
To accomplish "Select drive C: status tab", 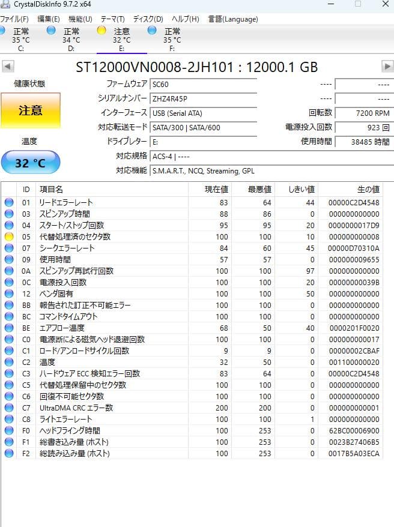I will [x=21, y=40].
